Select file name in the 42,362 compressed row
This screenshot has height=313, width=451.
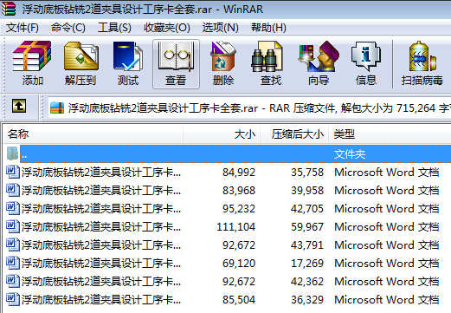point(101,282)
